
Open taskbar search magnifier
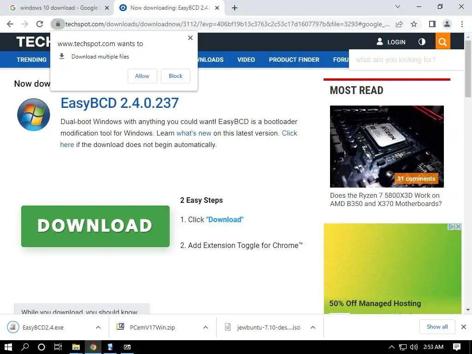pos(25,347)
